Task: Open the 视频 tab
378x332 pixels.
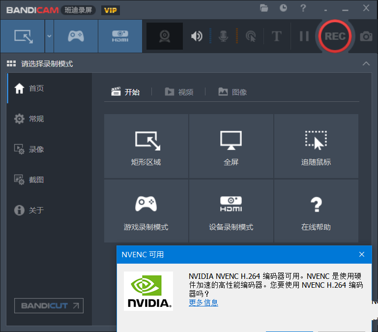Action: pos(179,92)
